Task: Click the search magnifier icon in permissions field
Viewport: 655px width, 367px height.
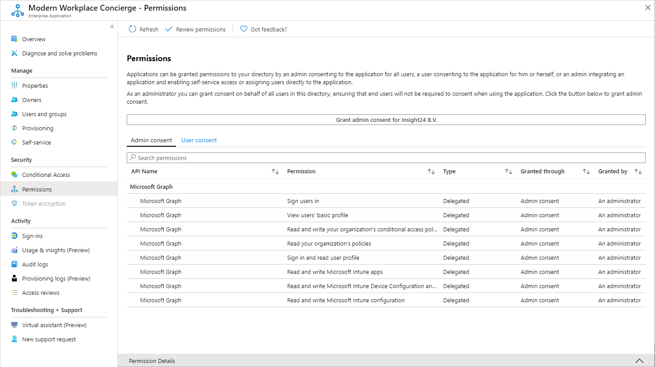Action: (x=133, y=158)
